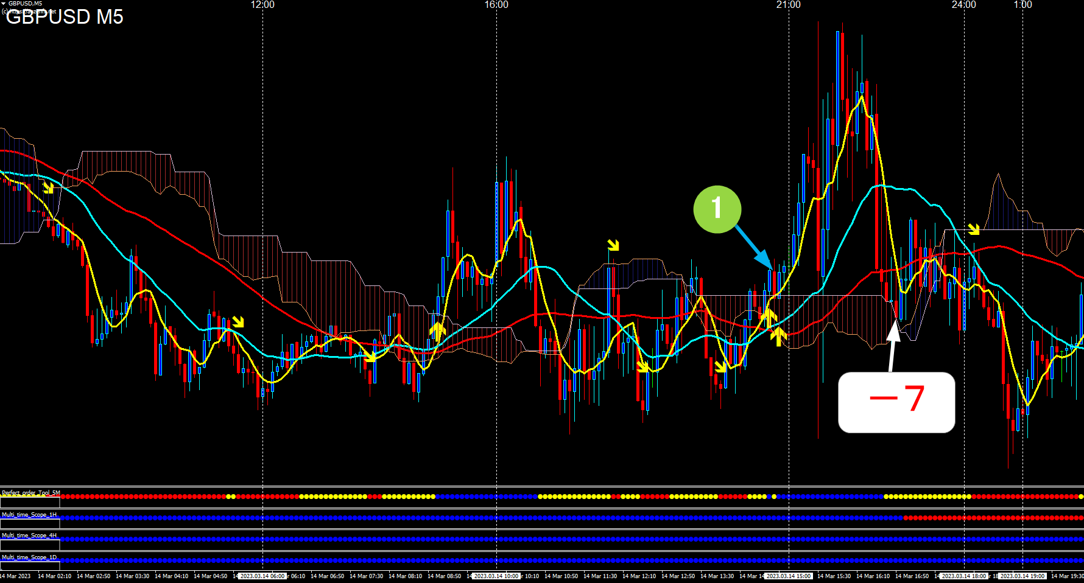Select the Perfect_order_Tool_5M indicator label
1084x583 pixels.
[x=31, y=493]
